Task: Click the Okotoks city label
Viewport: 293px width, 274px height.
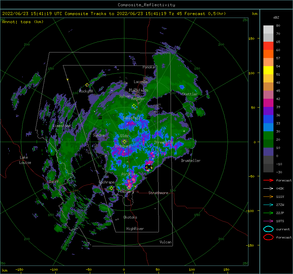Action: (x=130, y=217)
